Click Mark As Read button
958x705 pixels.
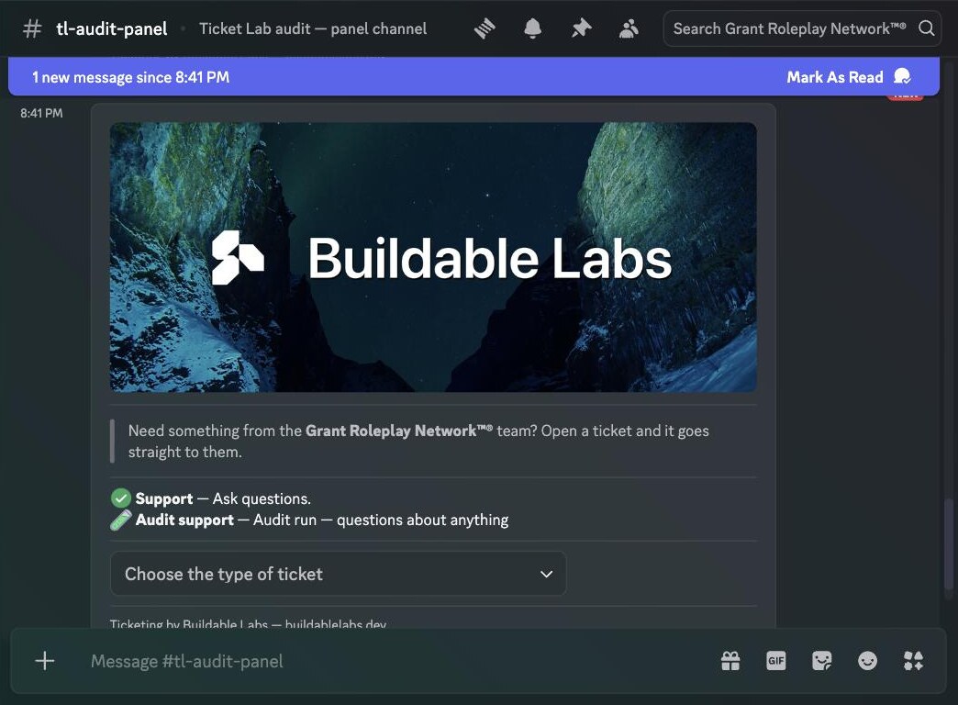coord(849,77)
